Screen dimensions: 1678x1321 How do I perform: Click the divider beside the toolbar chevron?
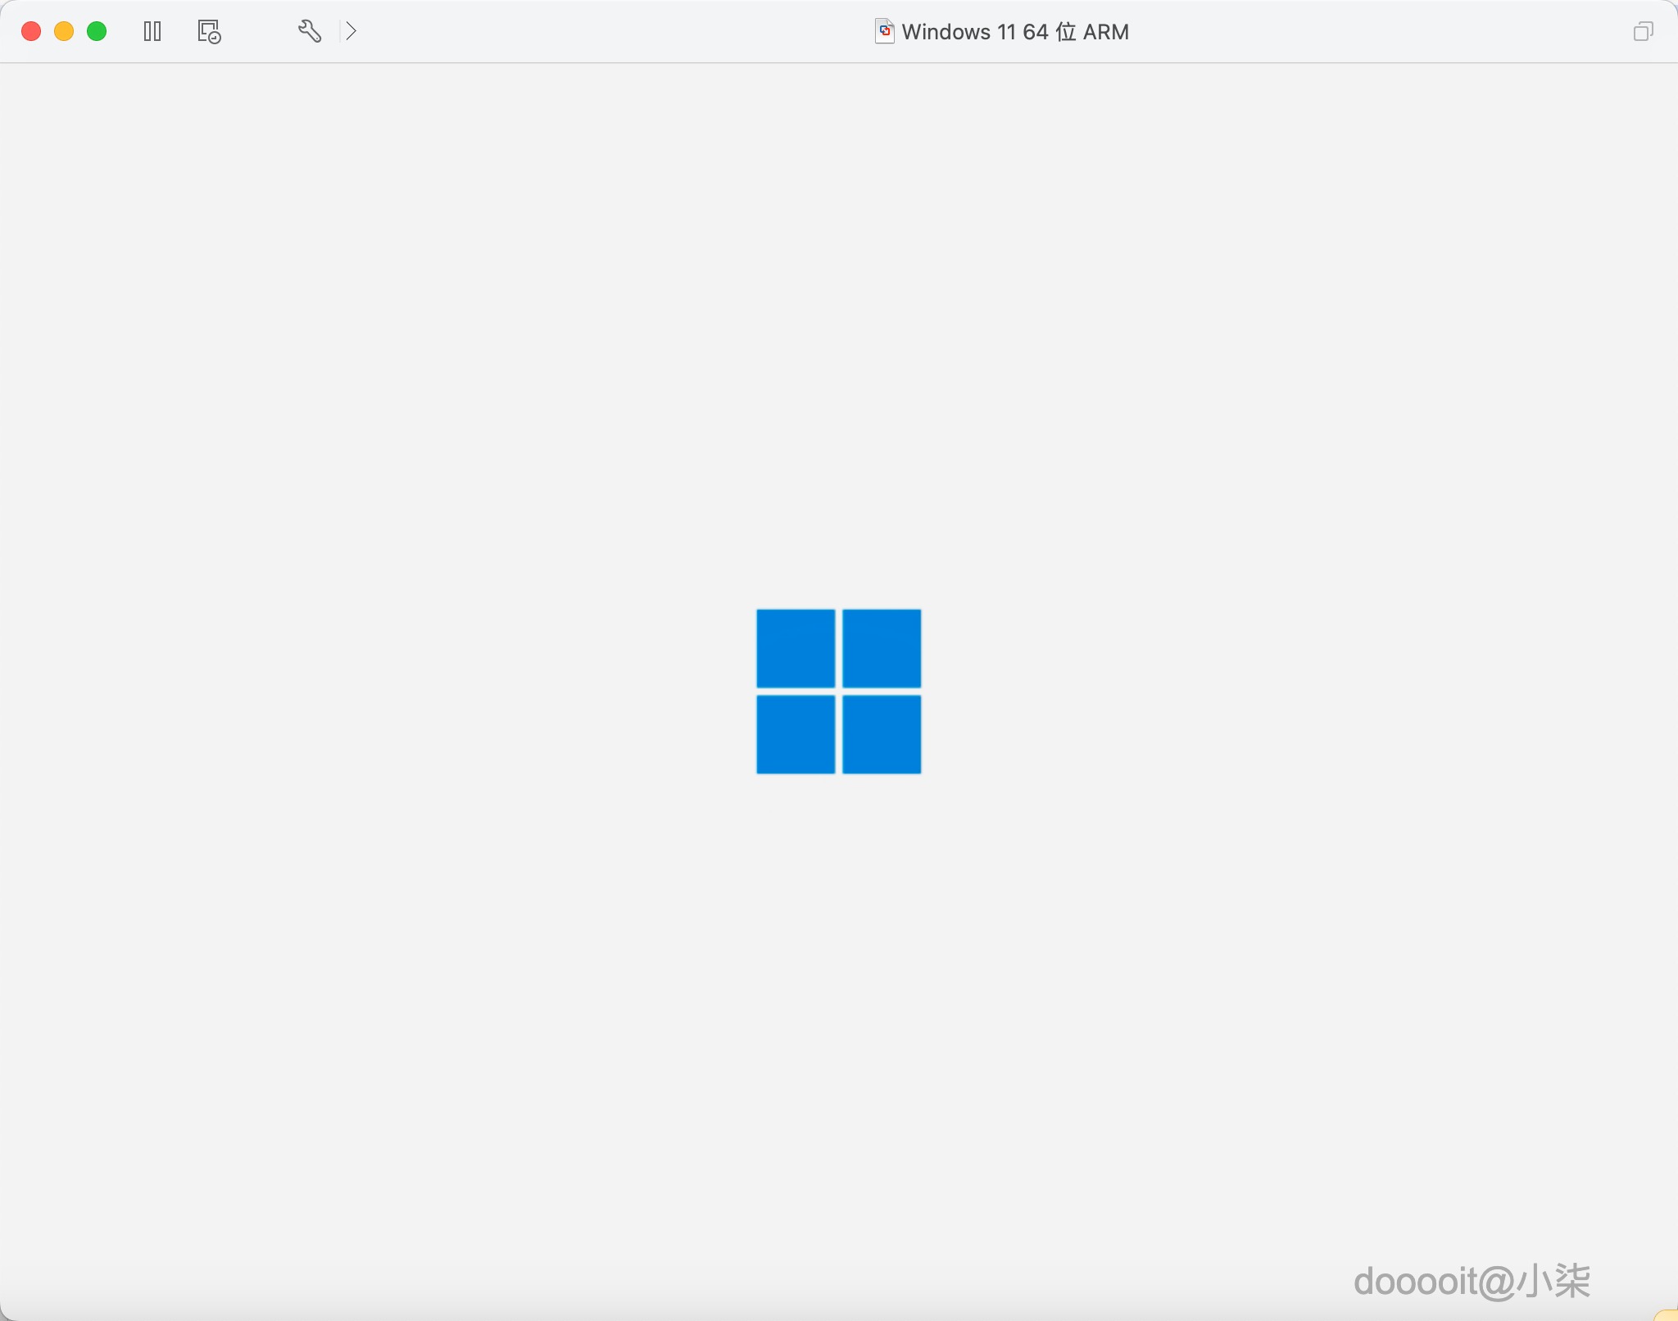[340, 31]
